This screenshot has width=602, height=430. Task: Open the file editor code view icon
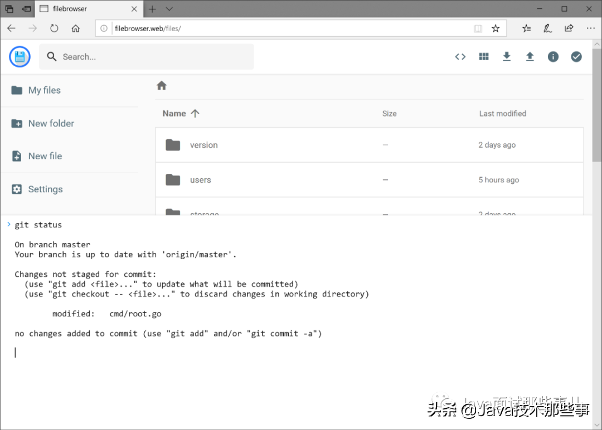(460, 56)
